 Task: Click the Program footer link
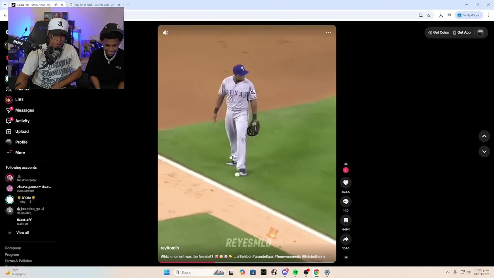(x=12, y=255)
